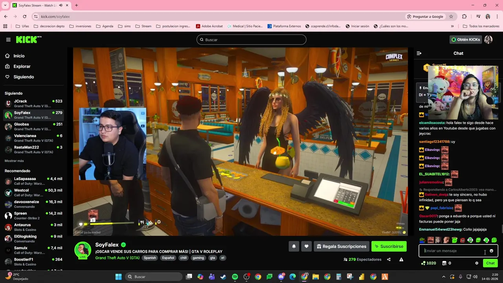Open the Kick hamburger menu
Screen dimensions: 503x283
(x=8, y=40)
